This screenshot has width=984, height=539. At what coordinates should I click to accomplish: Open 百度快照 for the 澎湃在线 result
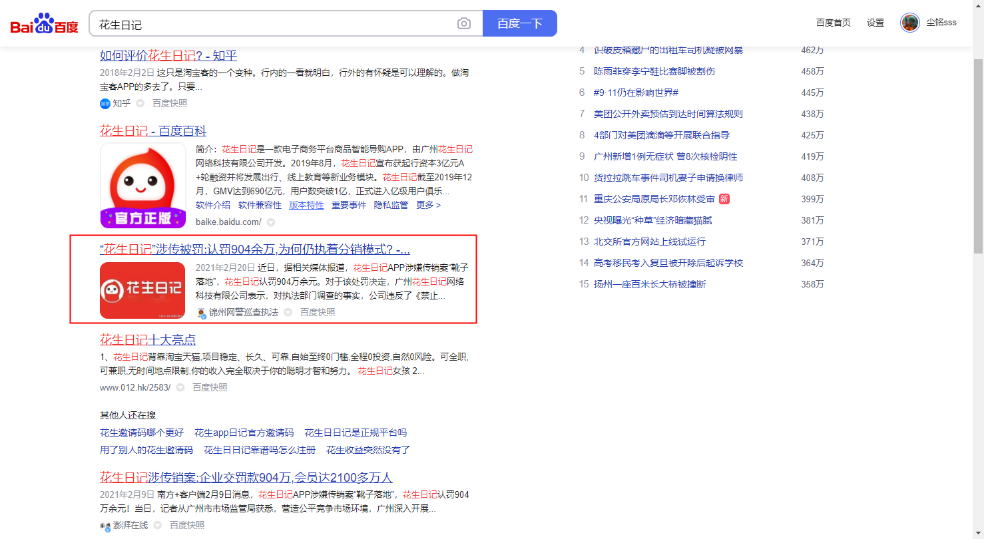(x=187, y=525)
